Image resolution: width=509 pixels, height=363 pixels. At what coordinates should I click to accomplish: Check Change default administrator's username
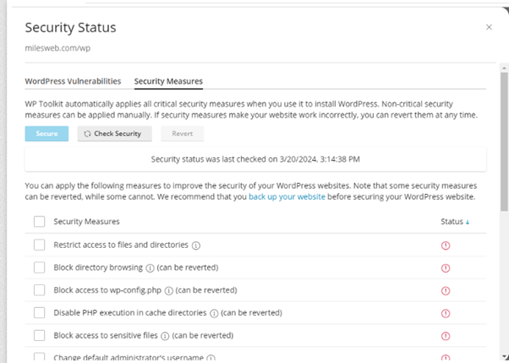[39, 357]
